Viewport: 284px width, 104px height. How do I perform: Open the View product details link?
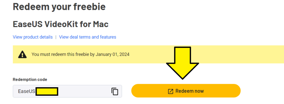click(33, 37)
